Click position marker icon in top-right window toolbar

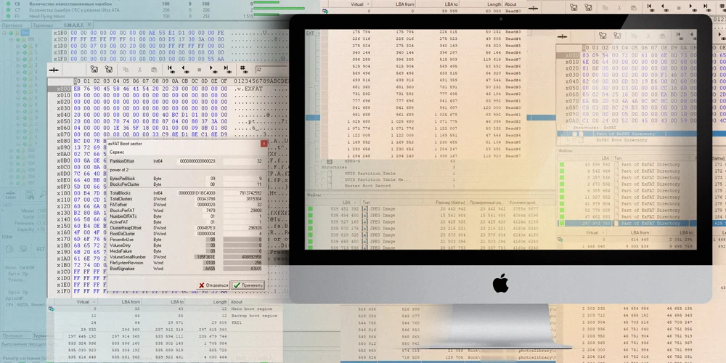click(534, 7)
